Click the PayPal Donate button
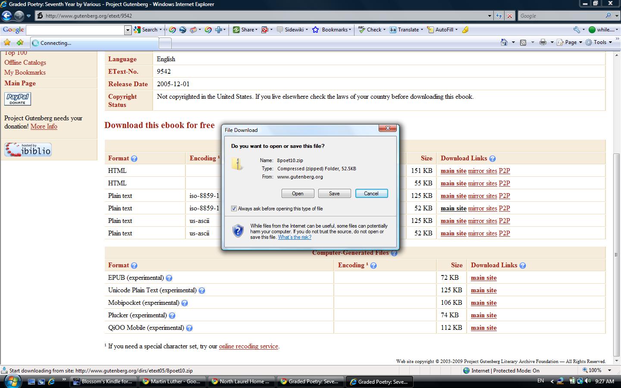This screenshot has height=388, width=621. point(18,99)
